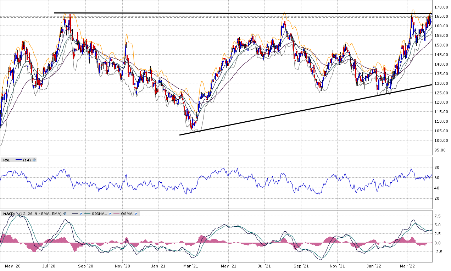
Task: Click the RSI period (14) parameter
Action: pos(27,160)
